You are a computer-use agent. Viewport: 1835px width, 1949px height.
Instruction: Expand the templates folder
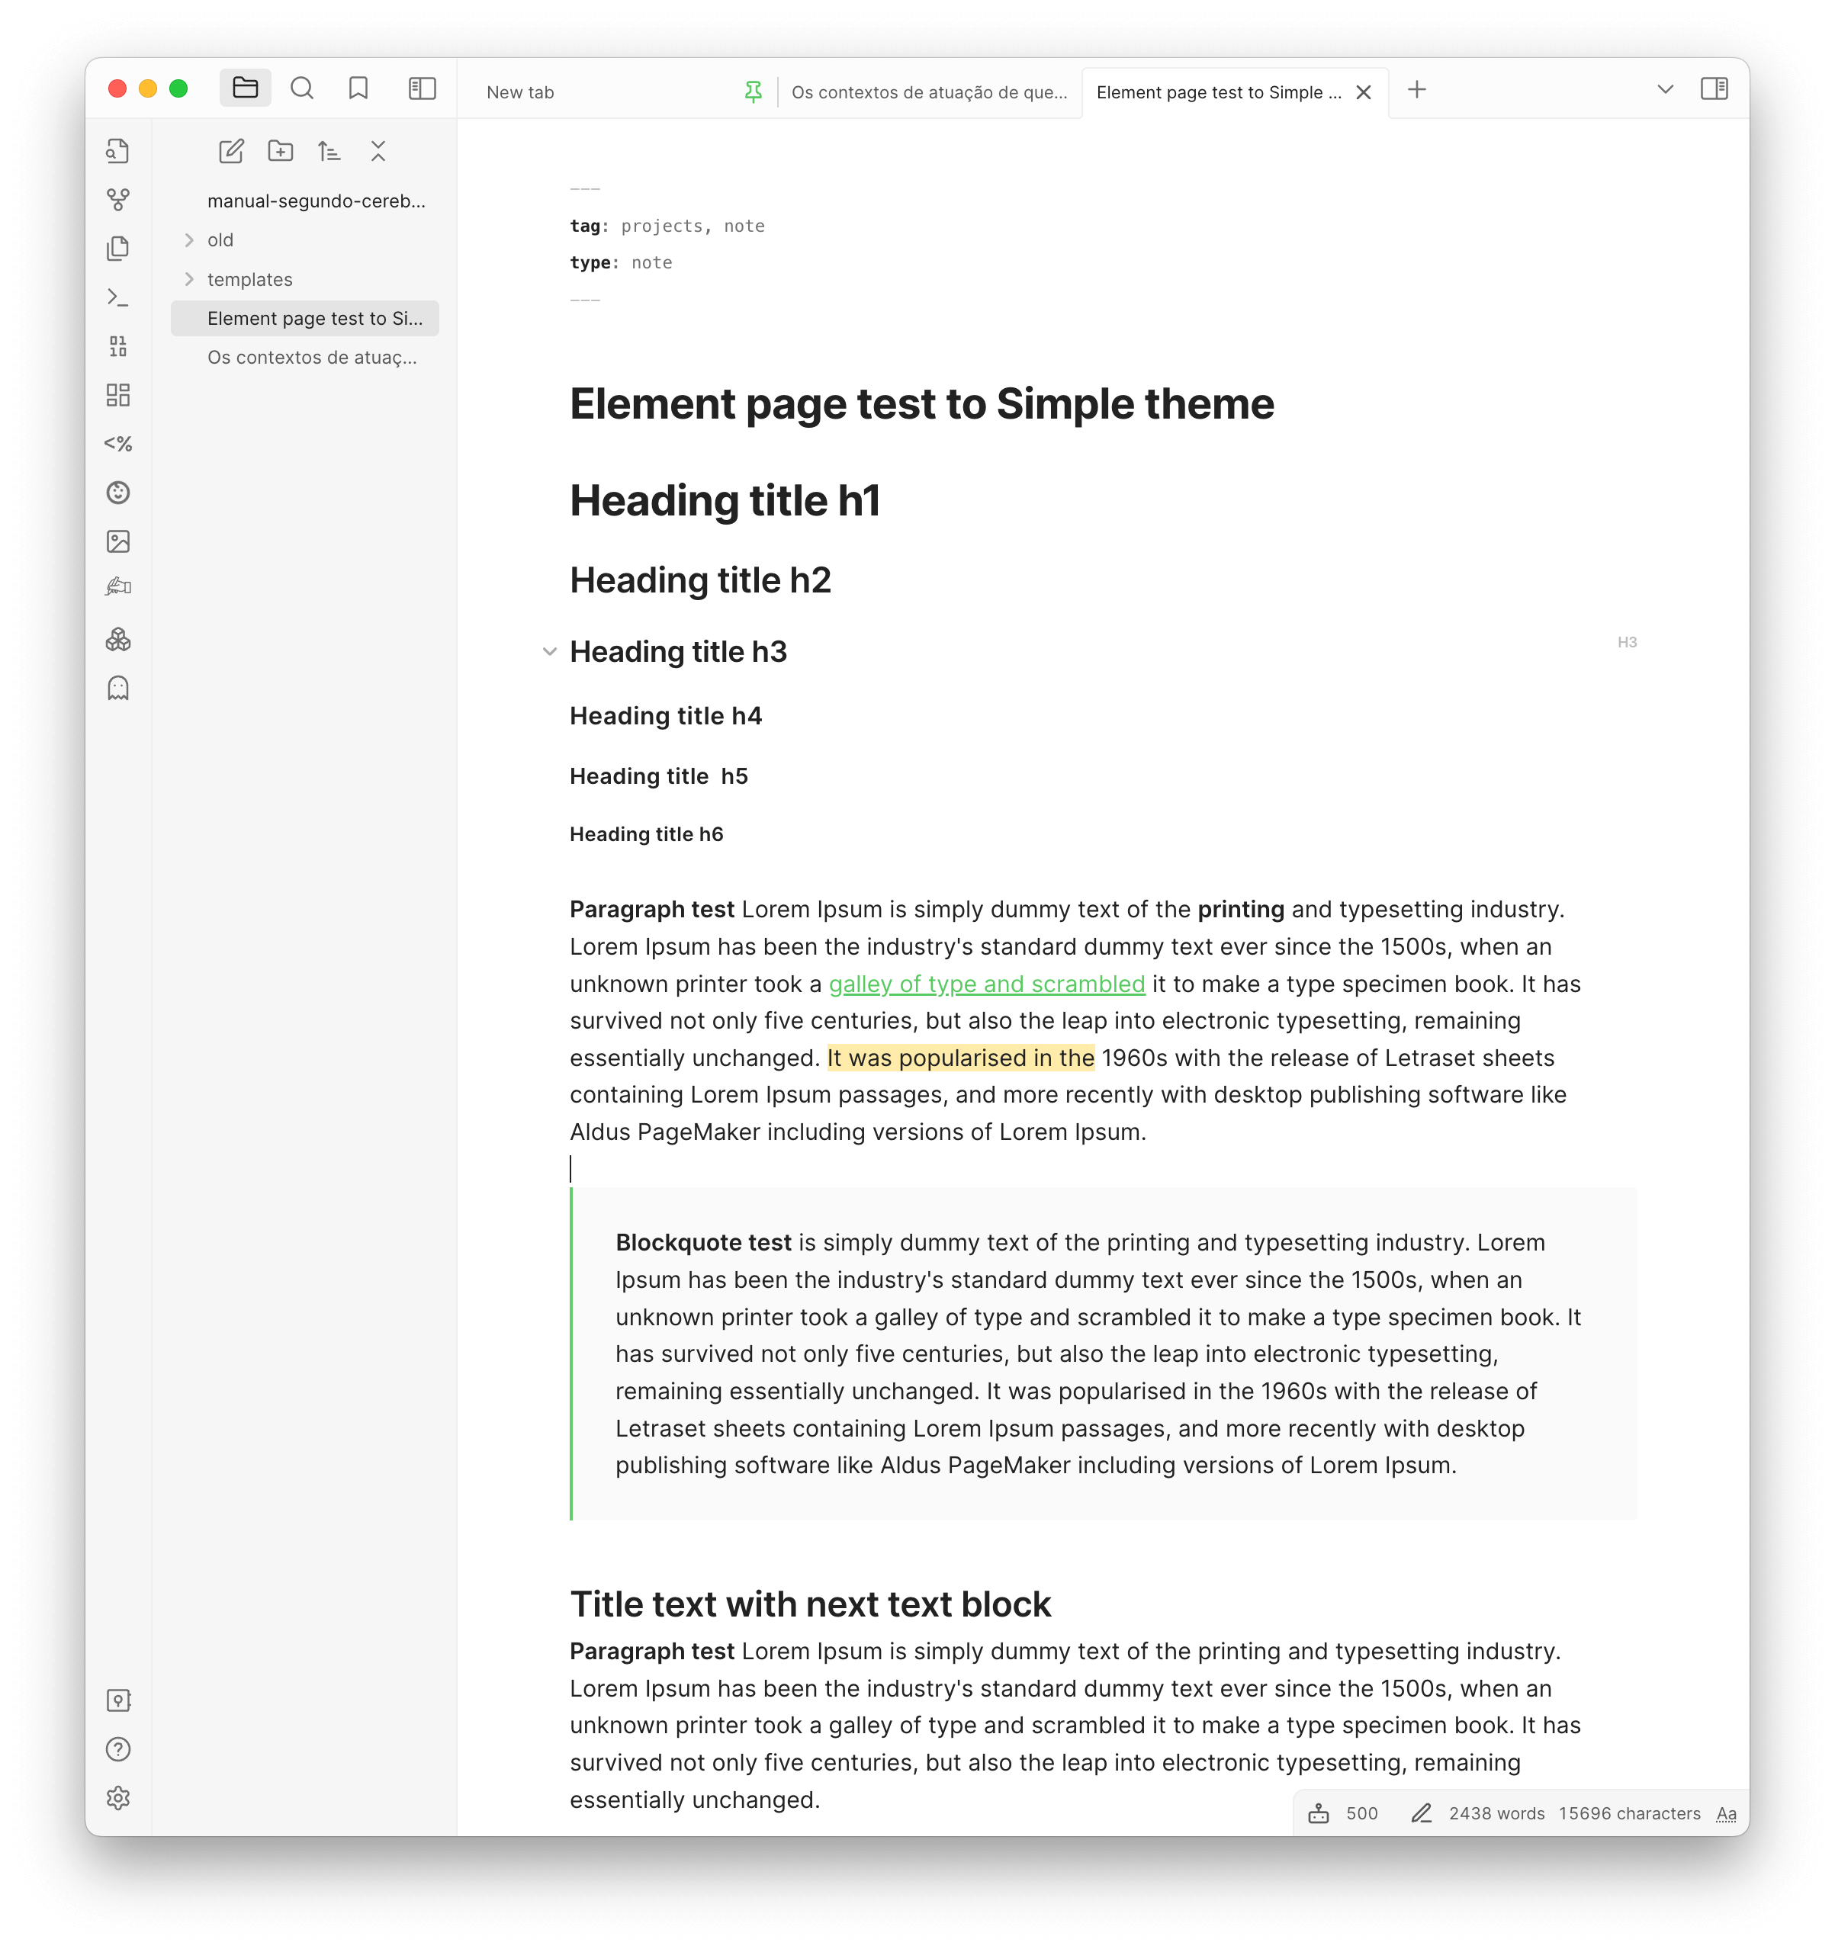click(189, 279)
